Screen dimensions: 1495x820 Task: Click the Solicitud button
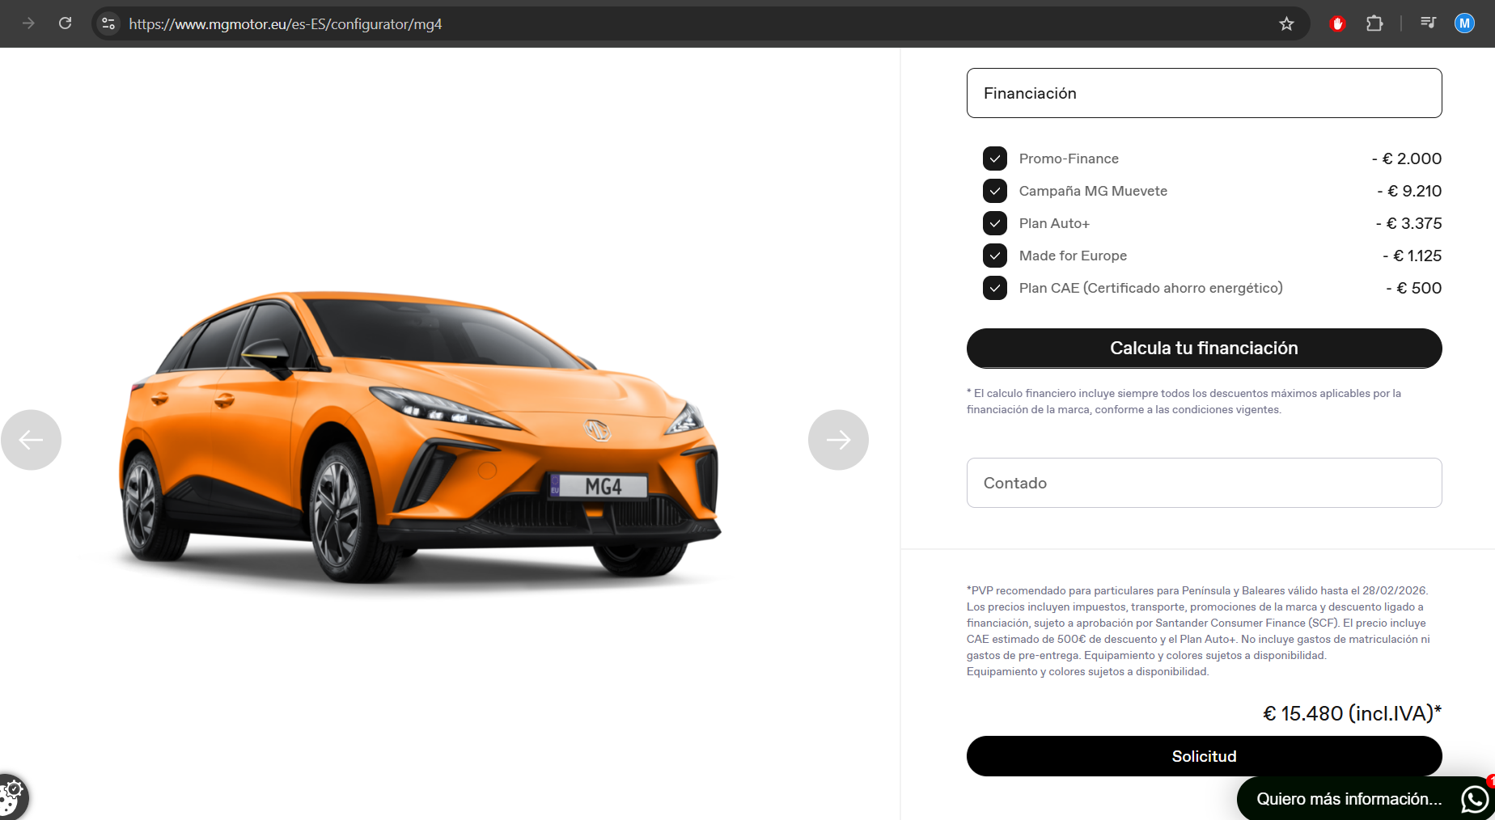coord(1204,756)
